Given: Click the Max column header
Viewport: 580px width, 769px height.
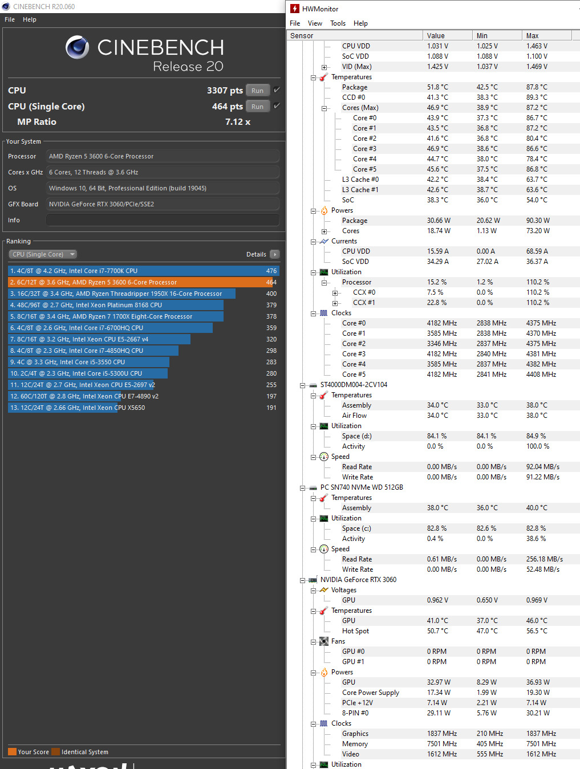Looking at the screenshot, I should [x=547, y=35].
